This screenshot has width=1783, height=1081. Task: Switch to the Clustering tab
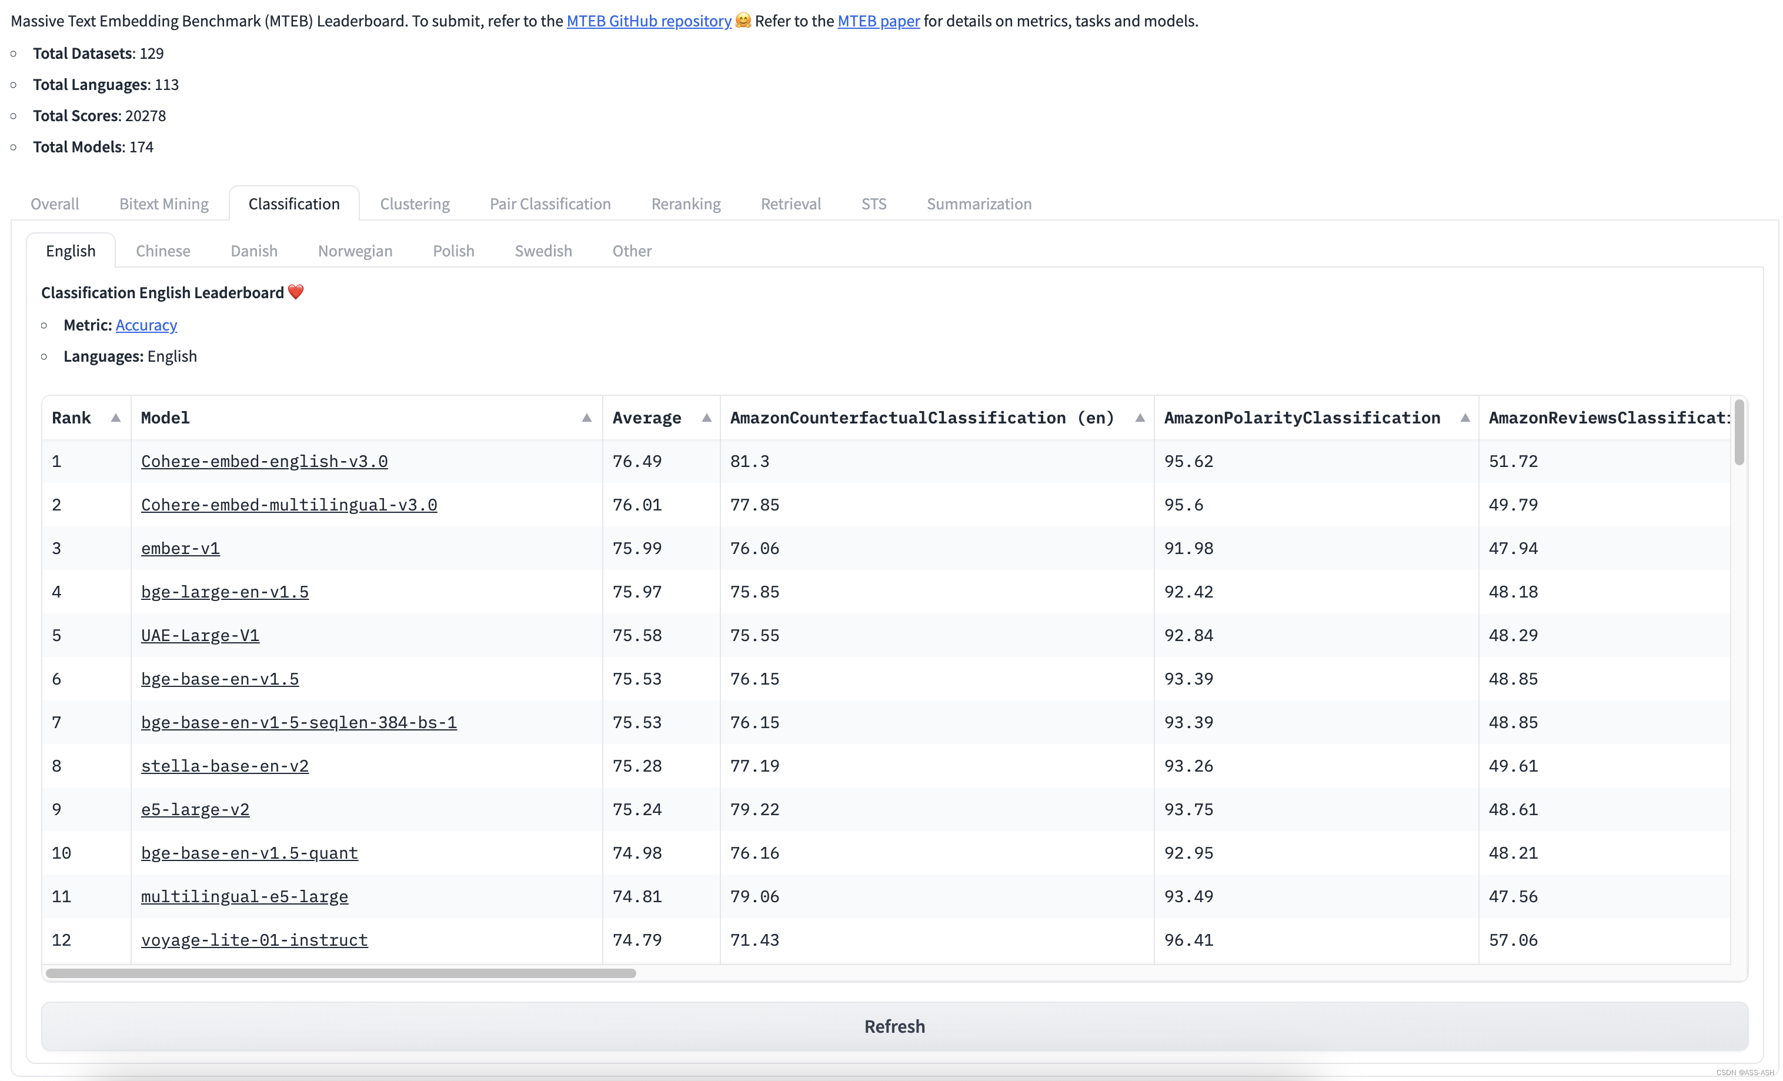(x=415, y=204)
